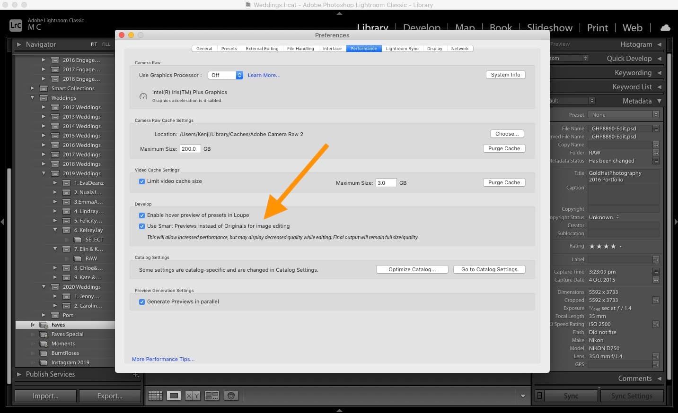The image size is (678, 413).
Task: Click the show folder arrow next to Folder RAW
Action: 656,153
